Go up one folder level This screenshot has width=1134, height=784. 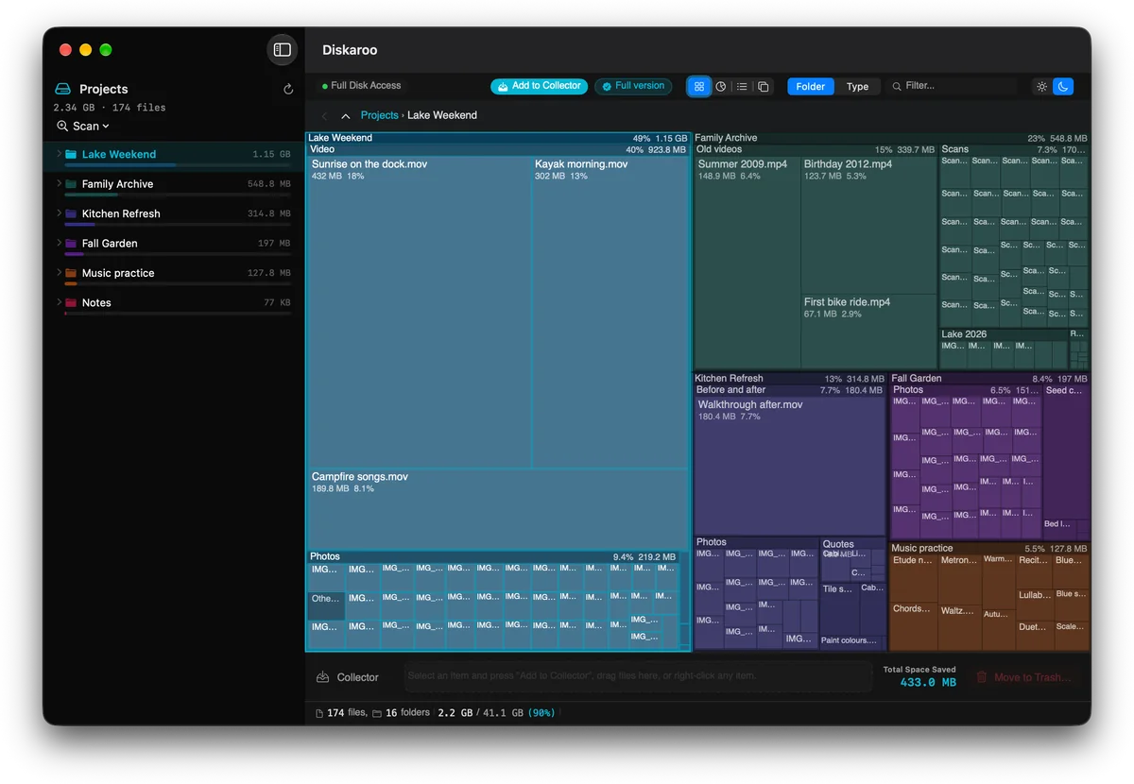tap(346, 115)
